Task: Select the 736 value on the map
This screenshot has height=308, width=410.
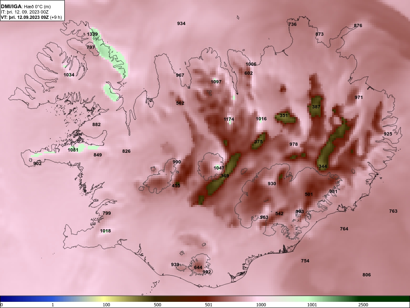Action: point(292,24)
